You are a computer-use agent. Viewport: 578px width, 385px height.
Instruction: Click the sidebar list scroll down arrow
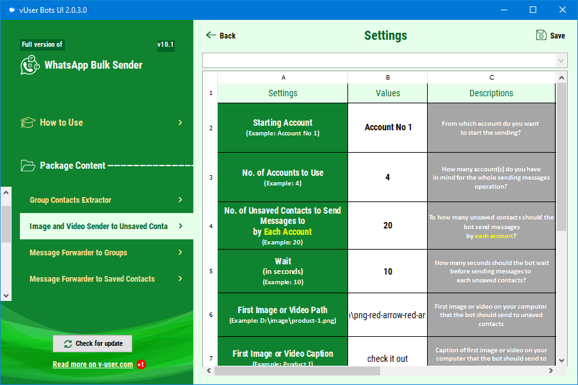[x=6, y=295]
